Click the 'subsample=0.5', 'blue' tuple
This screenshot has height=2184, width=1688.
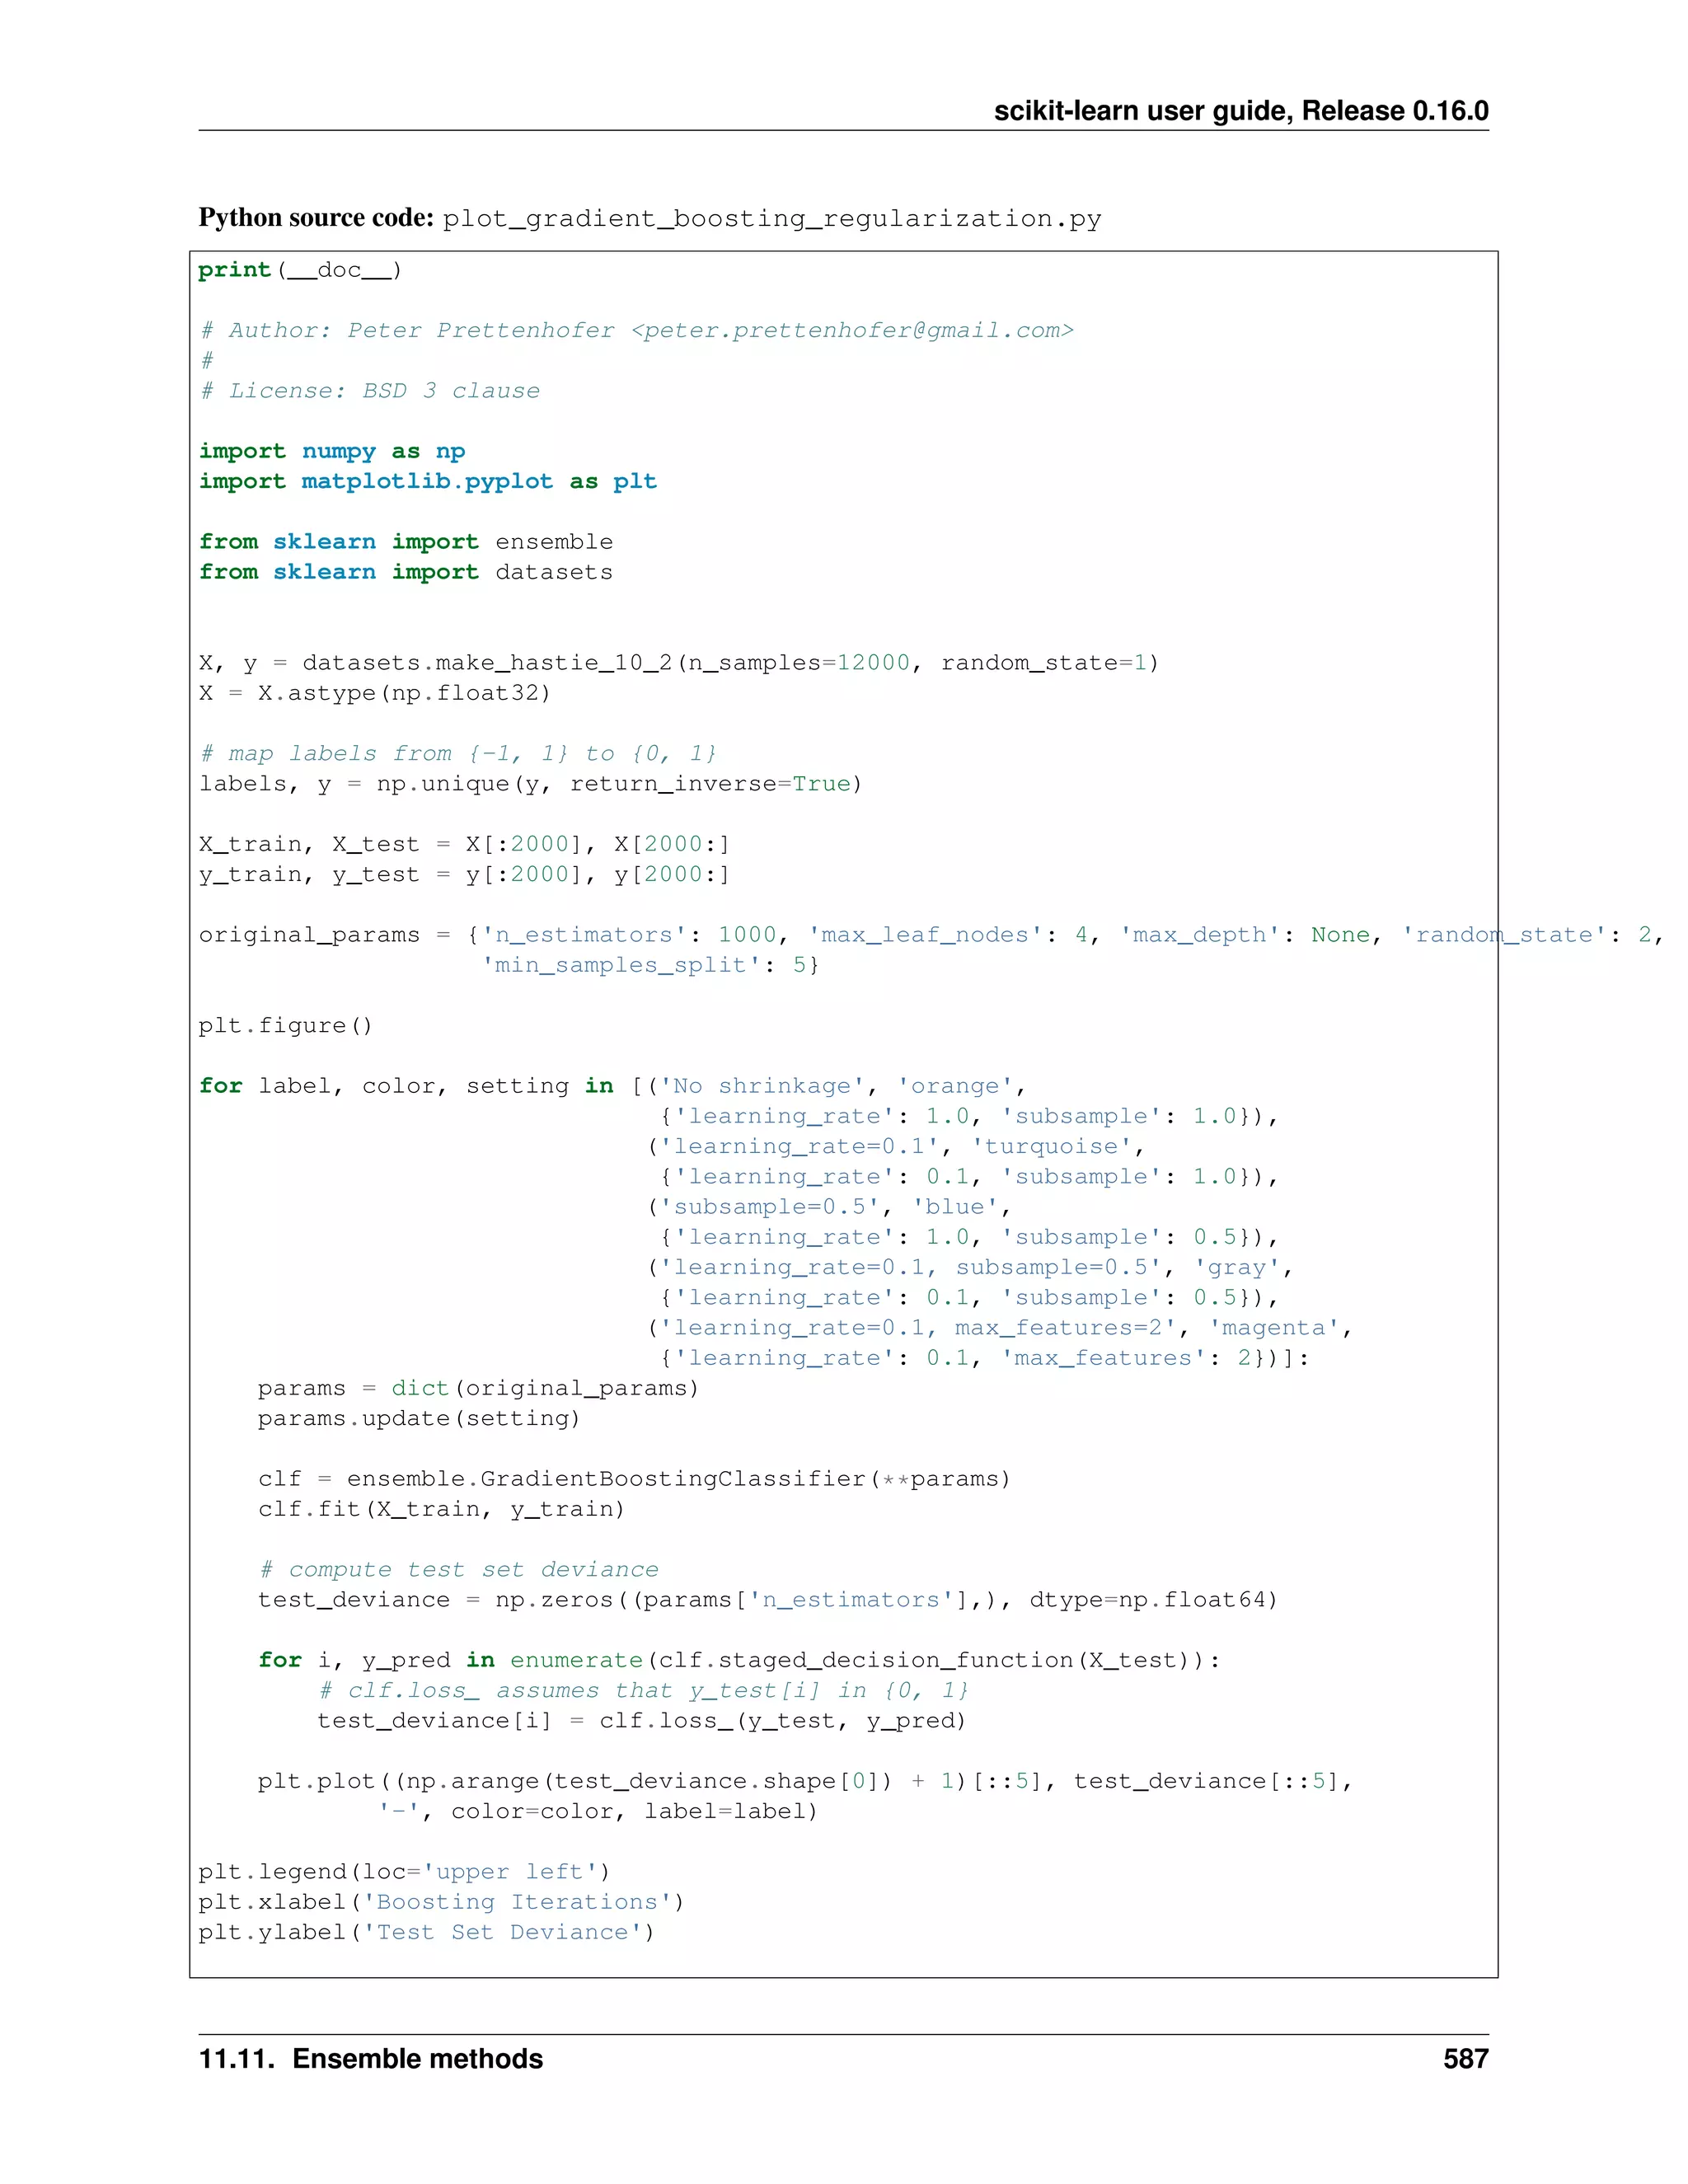(x=829, y=1207)
